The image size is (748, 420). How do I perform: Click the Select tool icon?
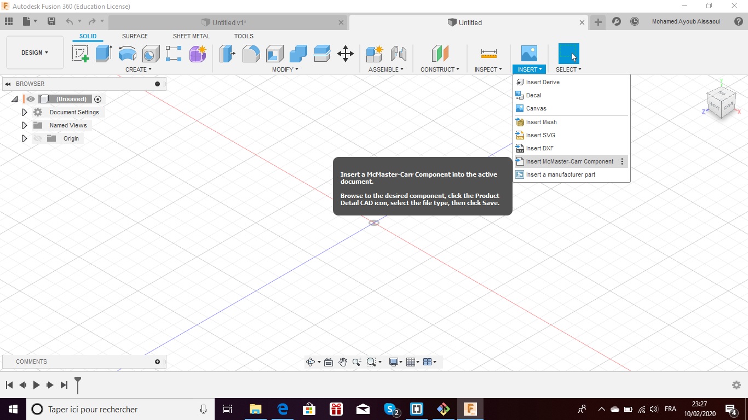click(568, 54)
